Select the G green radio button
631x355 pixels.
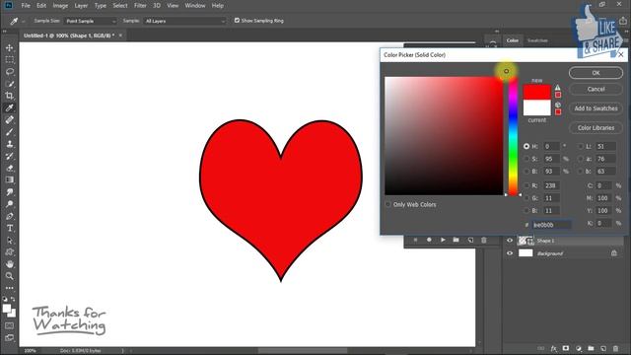pyautogui.click(x=526, y=198)
